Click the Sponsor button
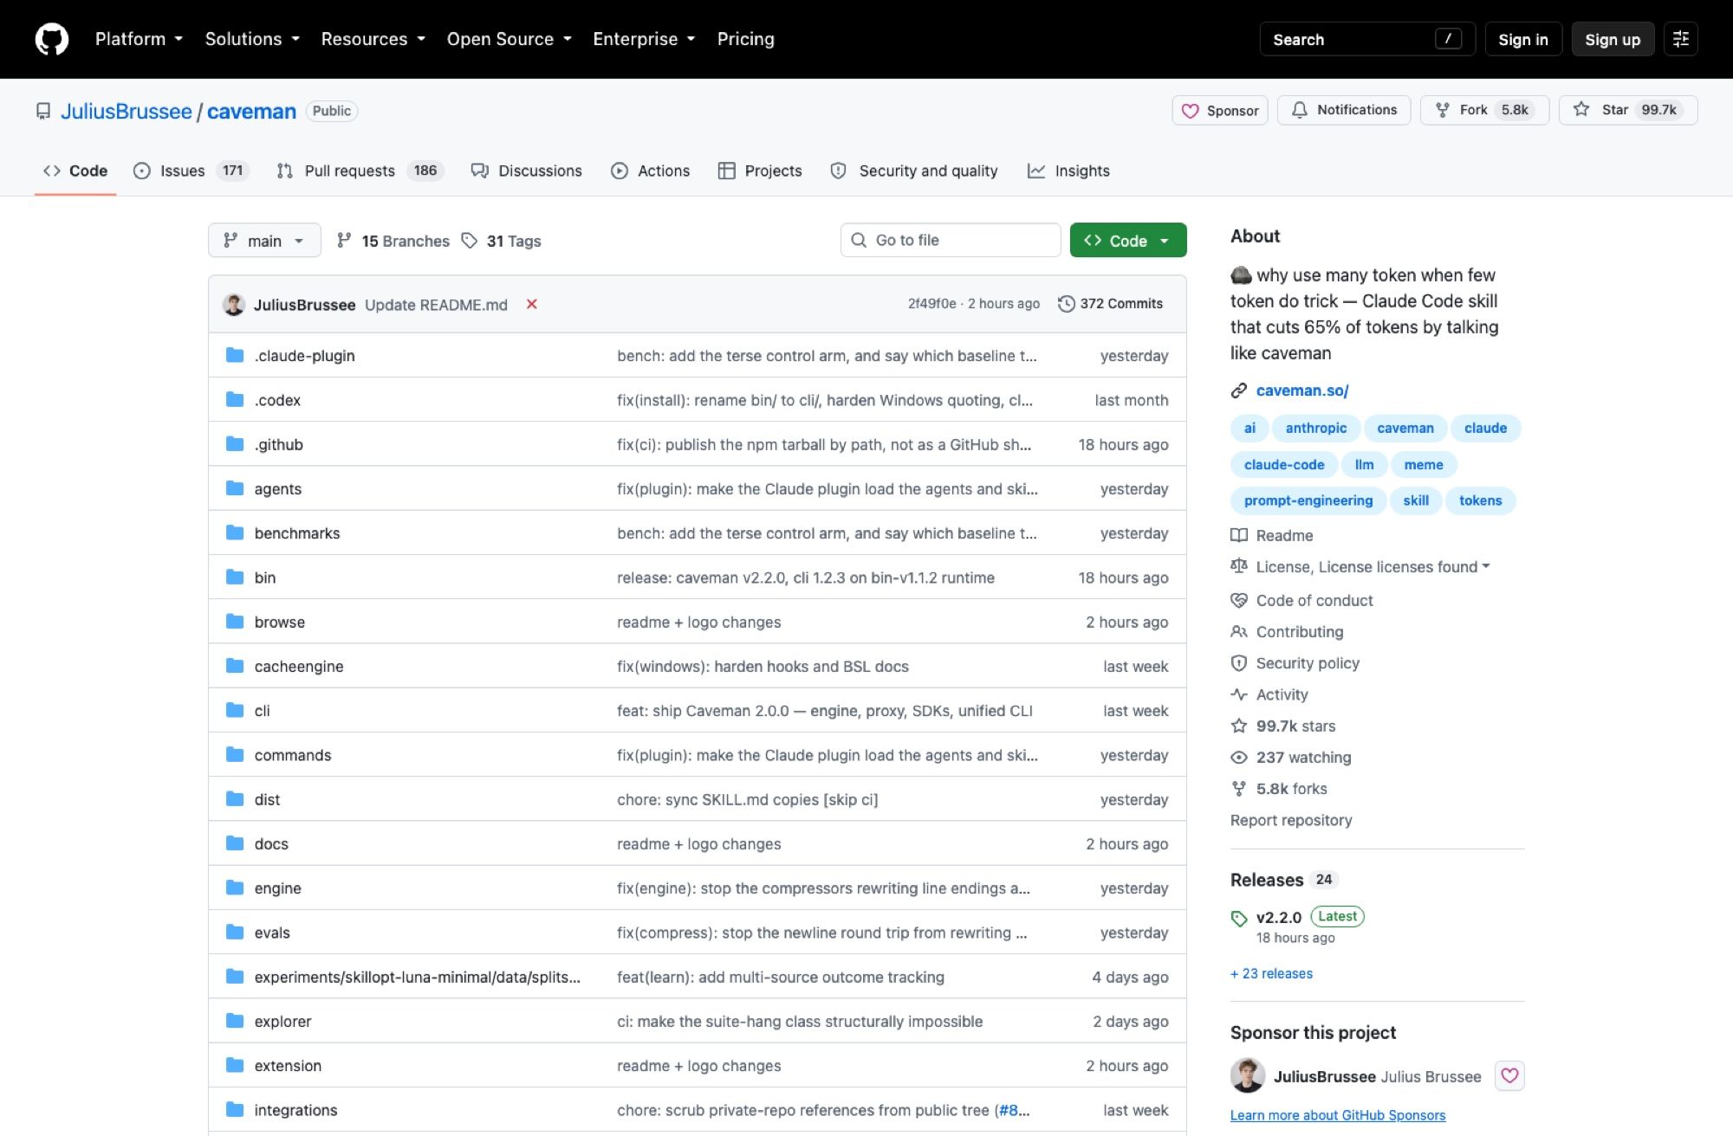The height and width of the screenshot is (1136, 1733). (x=1220, y=110)
